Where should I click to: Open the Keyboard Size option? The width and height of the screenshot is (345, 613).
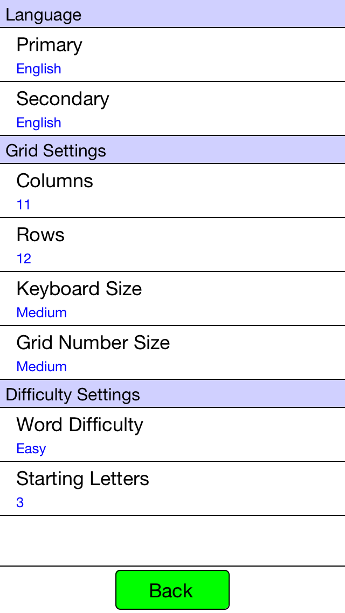172,298
